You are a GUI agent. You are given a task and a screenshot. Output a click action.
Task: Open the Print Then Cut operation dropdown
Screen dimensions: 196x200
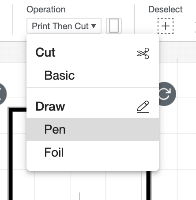[64, 26]
